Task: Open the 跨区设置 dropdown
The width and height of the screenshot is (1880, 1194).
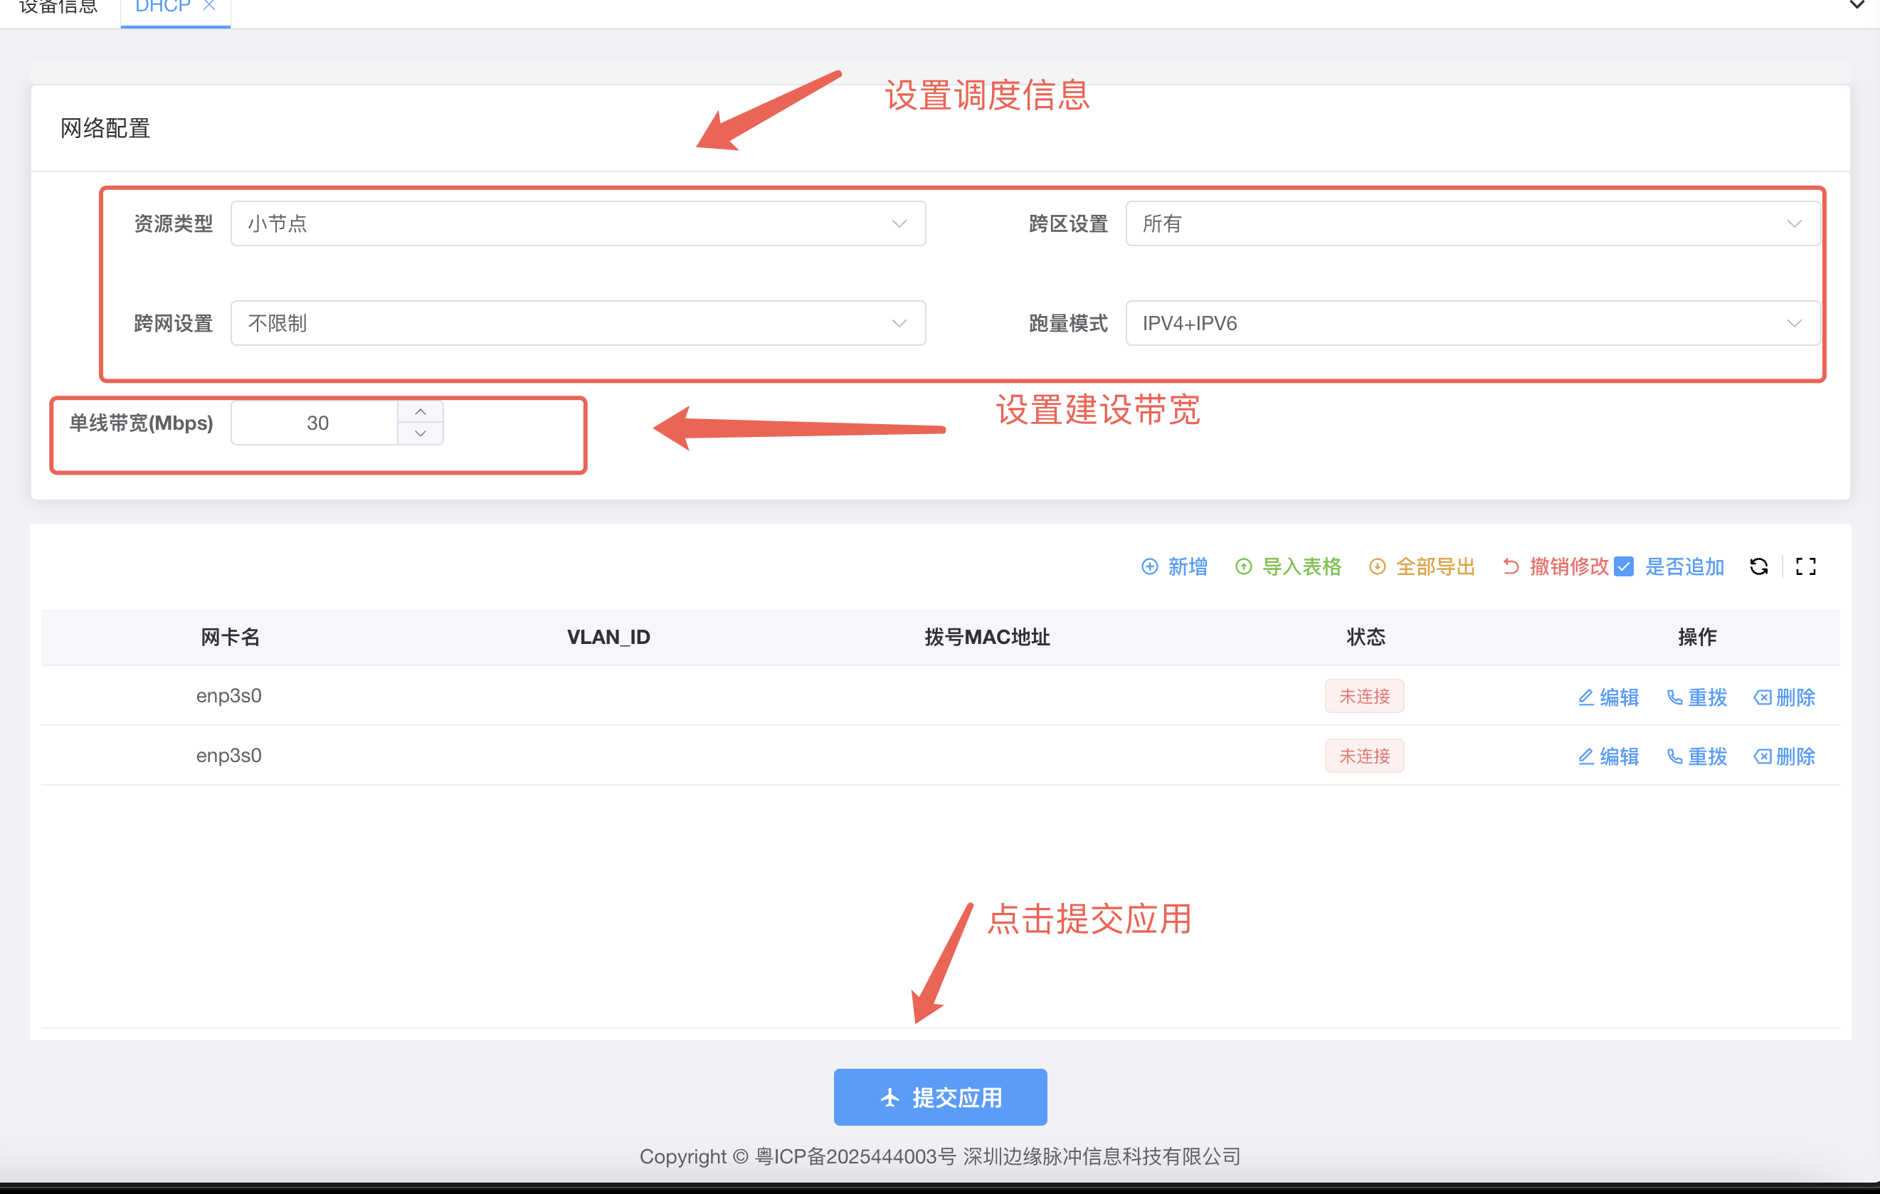Action: click(x=1472, y=223)
